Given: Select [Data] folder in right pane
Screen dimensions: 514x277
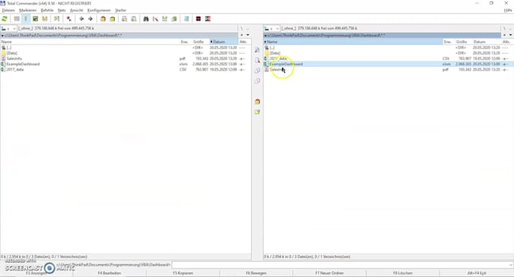Looking at the screenshot, I should coord(275,53).
